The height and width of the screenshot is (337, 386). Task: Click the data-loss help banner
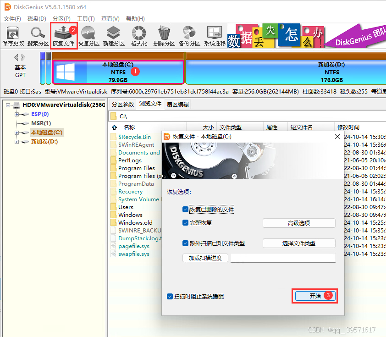point(307,36)
